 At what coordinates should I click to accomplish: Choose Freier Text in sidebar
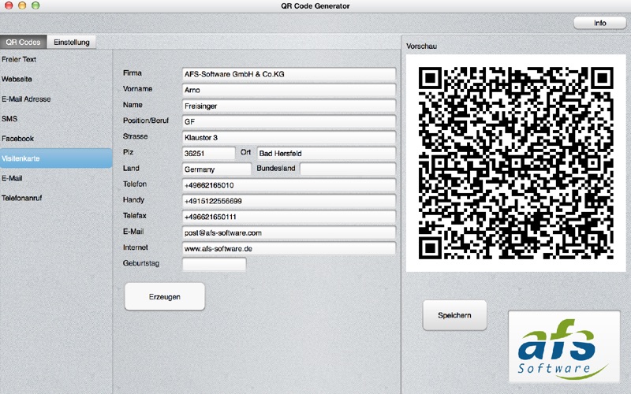(19, 59)
